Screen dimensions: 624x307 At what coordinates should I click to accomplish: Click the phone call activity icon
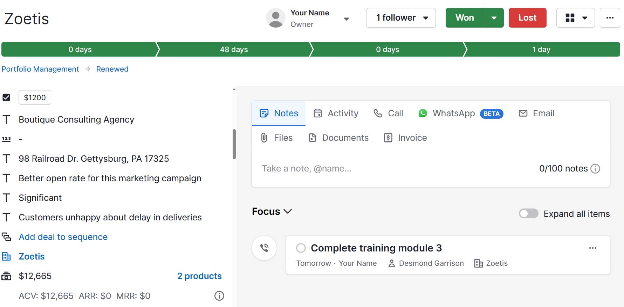pyautogui.click(x=264, y=248)
